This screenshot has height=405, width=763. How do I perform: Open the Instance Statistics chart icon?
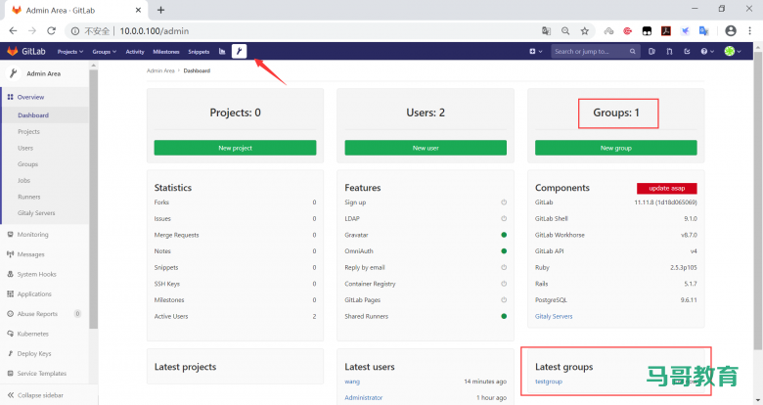[x=222, y=51]
